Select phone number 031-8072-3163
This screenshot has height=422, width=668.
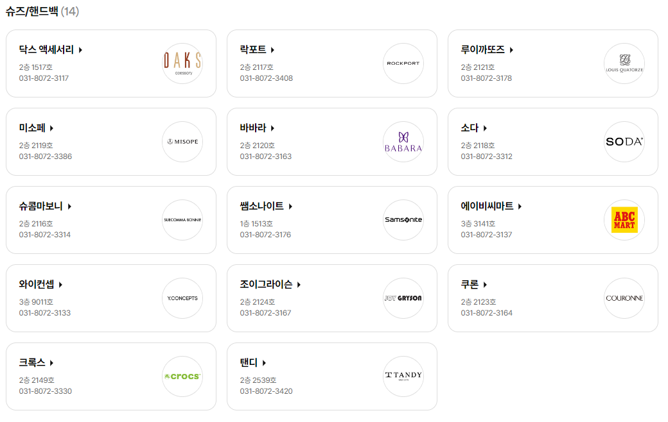266,156
